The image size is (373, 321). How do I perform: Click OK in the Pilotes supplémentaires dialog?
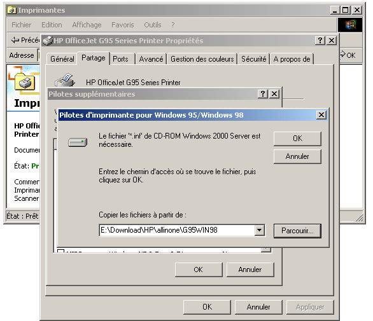199,270
